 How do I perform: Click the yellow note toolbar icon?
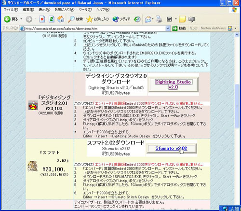pyautogui.click(x=182, y=19)
